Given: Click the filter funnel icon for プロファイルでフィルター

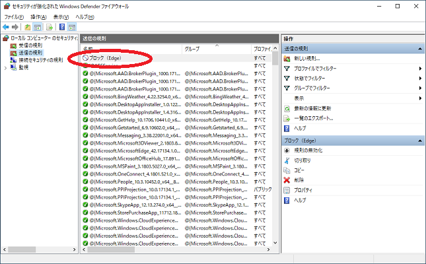Looking at the screenshot, I should coord(287,69).
